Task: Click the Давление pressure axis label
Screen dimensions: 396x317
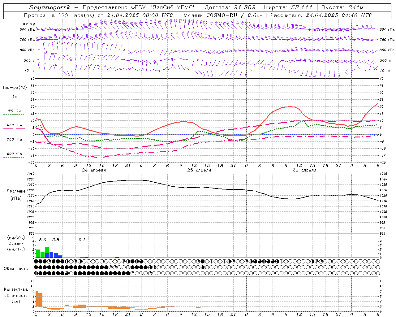Action: tap(16, 191)
